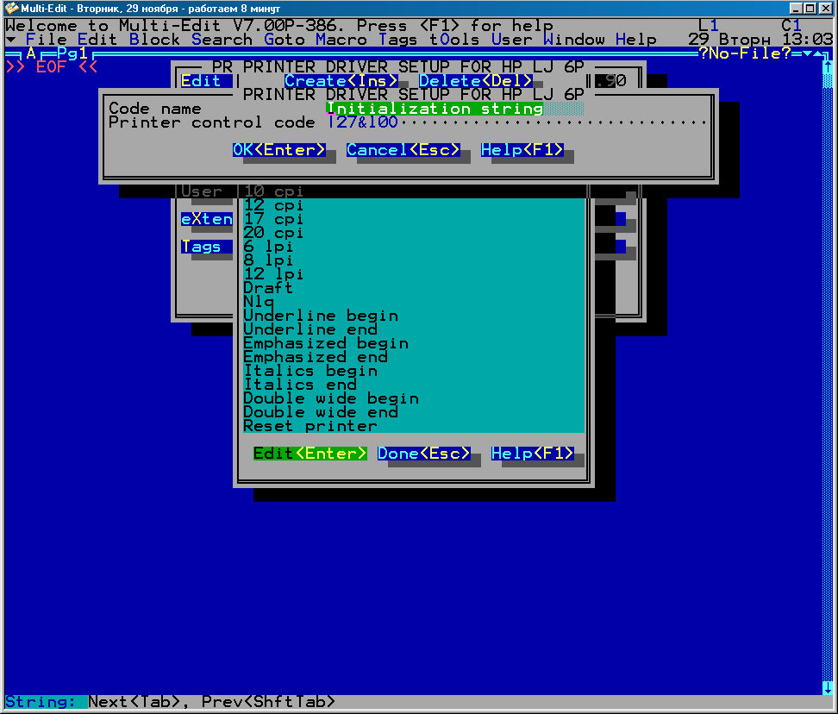Viewport: 838px width, 714px height.
Task: Open the User menu in menu bar
Action: (x=511, y=40)
